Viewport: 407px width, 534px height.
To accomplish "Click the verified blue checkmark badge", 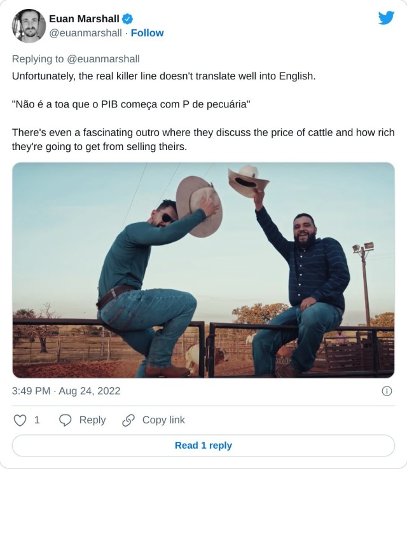I will pyautogui.click(x=128, y=19).
